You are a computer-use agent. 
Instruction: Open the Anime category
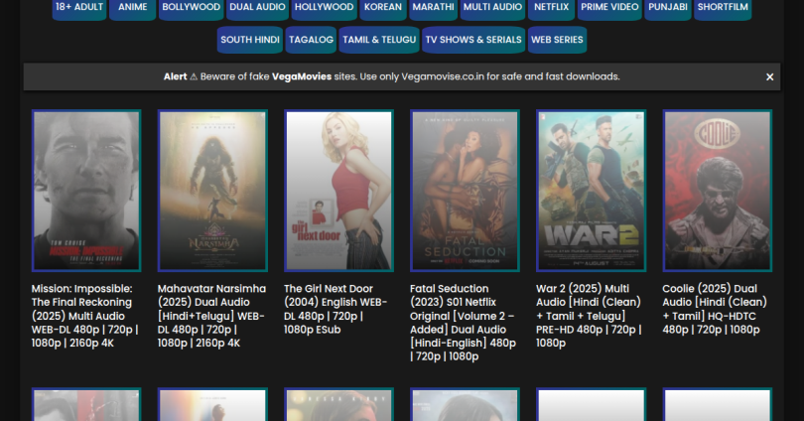132,7
